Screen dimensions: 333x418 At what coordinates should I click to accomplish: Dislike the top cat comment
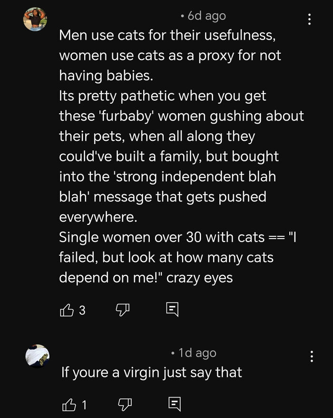coord(123,310)
